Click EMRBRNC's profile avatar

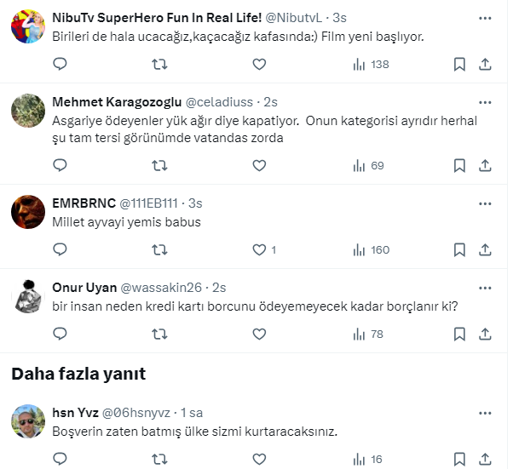tap(28, 209)
